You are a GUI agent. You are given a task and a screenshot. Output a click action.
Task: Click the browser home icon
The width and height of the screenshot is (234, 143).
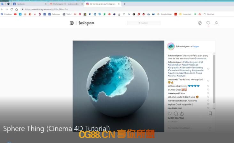pyautogui.click(x=17, y=9)
